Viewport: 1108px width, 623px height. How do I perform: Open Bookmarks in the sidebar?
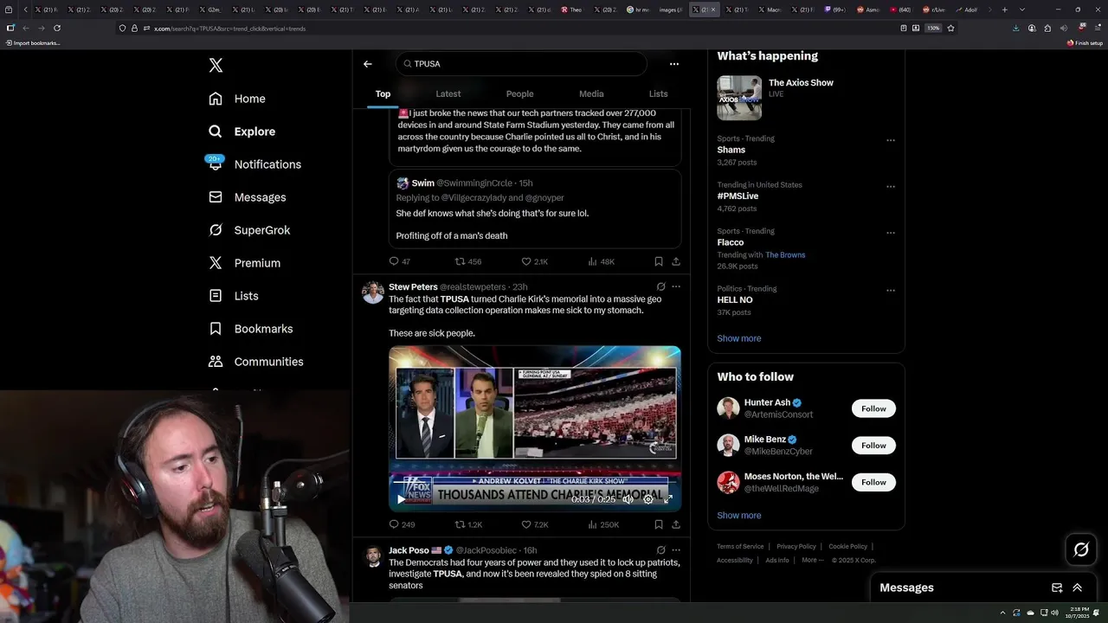pyautogui.click(x=250, y=329)
